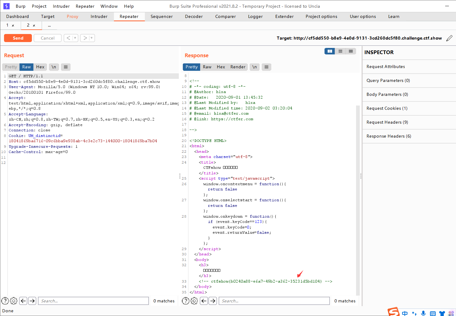456x316 pixels.
Task: Go forward in Repeater request history
Action: click(x=85, y=38)
